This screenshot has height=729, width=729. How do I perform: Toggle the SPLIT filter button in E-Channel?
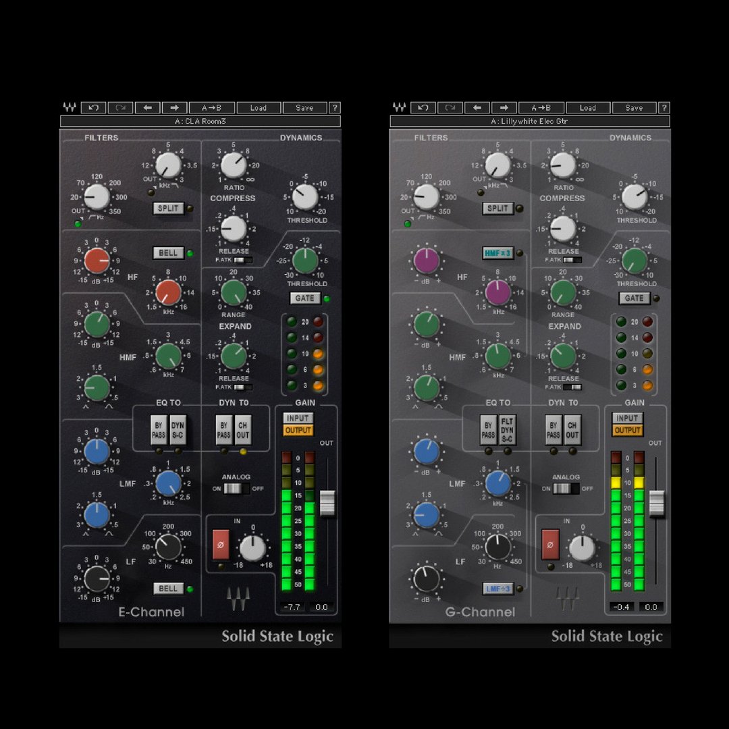[x=168, y=209]
